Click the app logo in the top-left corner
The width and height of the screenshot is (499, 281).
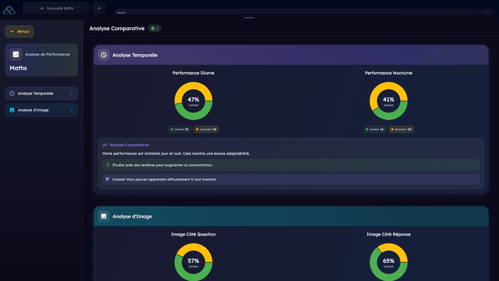coord(9,10)
